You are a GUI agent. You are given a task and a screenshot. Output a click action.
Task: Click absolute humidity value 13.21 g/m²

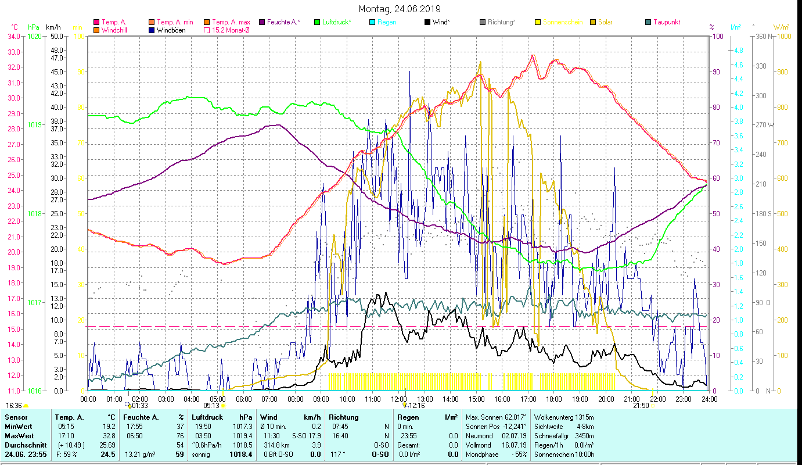[141, 455]
